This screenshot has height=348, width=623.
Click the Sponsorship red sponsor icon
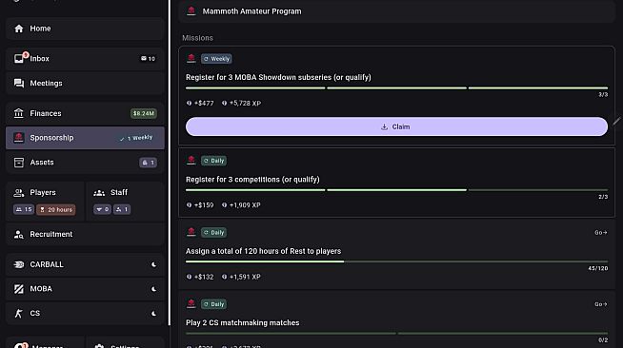19,138
